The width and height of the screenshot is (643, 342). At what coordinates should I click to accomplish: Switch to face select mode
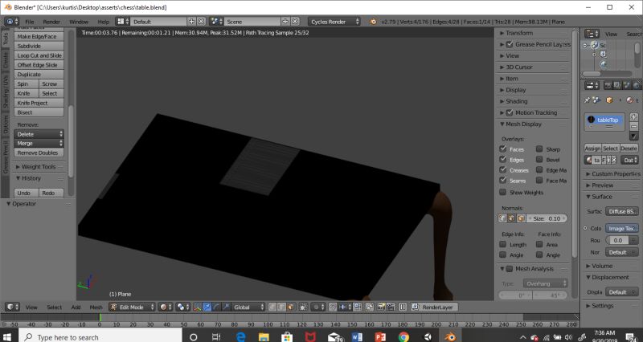point(291,307)
